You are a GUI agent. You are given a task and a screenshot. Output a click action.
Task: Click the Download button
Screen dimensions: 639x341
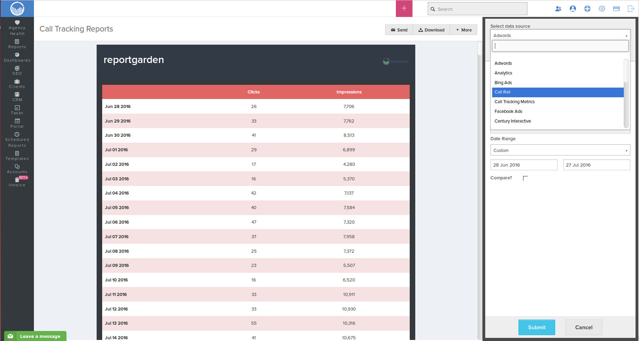click(x=431, y=30)
